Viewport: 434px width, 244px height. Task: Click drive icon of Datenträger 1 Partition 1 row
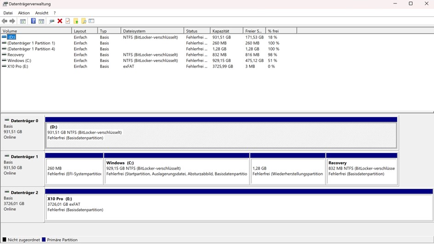click(x=4, y=43)
